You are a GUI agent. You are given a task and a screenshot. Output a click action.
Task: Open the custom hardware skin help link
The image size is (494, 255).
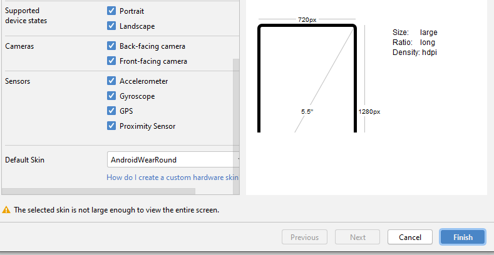coord(173,177)
